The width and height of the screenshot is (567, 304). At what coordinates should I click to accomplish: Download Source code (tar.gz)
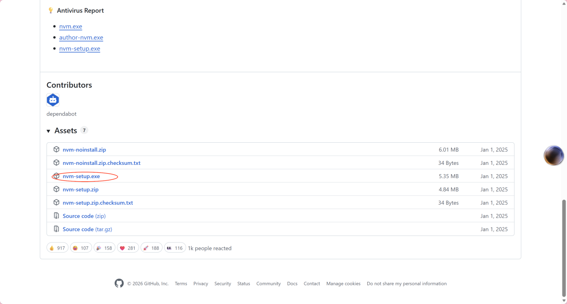[x=87, y=230]
